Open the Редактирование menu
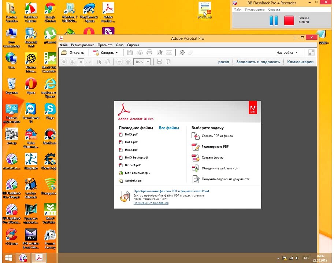 point(83,45)
